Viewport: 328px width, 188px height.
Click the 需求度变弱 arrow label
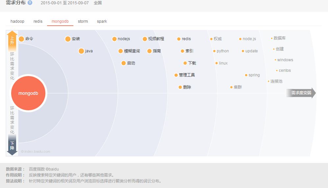tap(301, 93)
